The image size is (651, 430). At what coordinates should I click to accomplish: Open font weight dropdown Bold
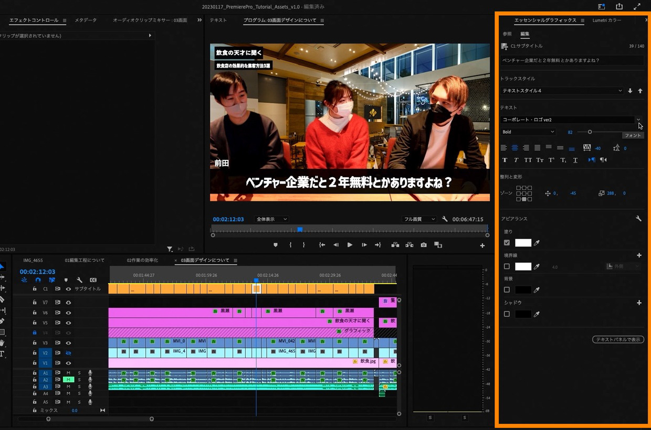pos(528,132)
